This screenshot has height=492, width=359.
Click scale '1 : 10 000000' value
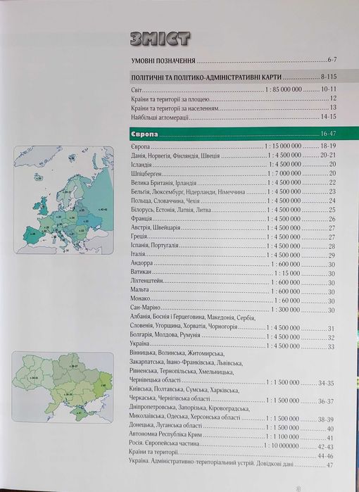pyautogui.click(x=282, y=446)
